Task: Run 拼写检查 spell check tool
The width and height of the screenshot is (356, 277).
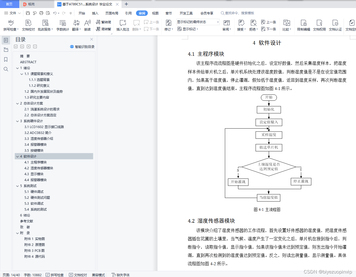Action: click(x=11, y=25)
